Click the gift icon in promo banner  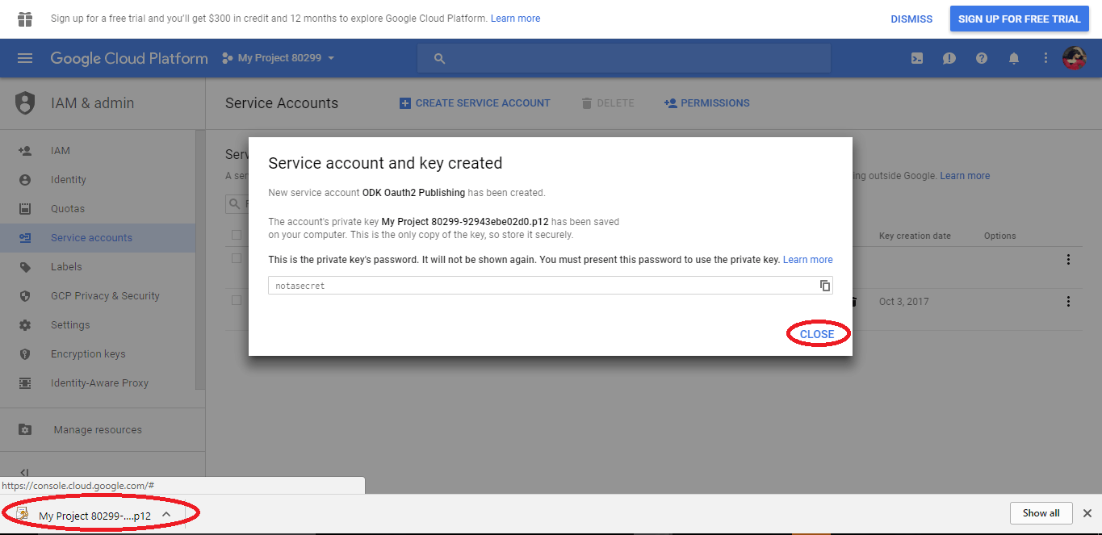25,19
